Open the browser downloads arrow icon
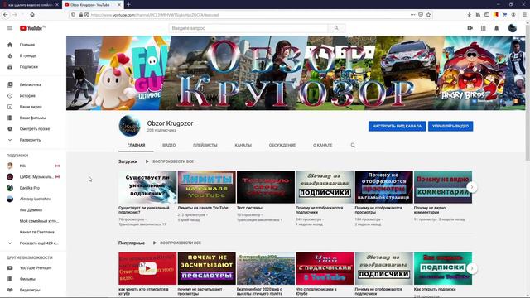The width and height of the screenshot is (530, 298). click(x=470, y=15)
